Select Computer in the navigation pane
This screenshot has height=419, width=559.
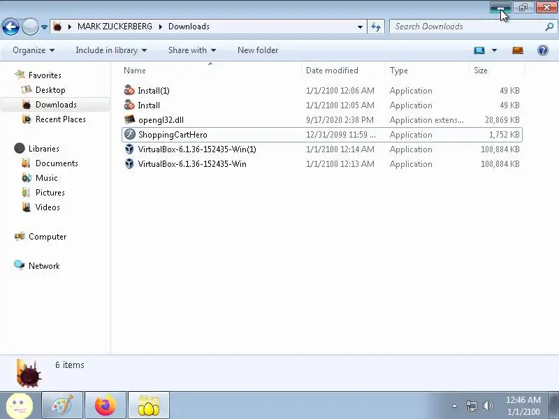click(48, 237)
